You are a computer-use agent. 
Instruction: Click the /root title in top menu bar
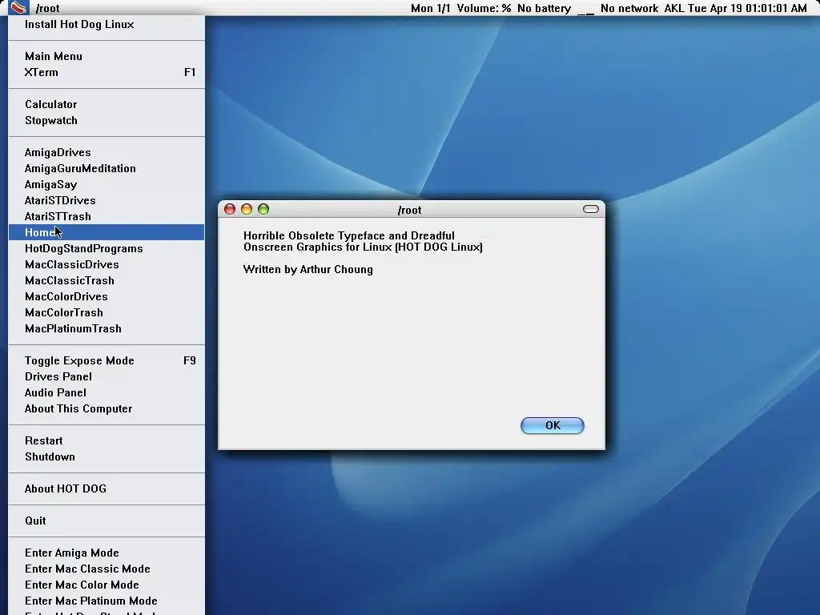[47, 8]
